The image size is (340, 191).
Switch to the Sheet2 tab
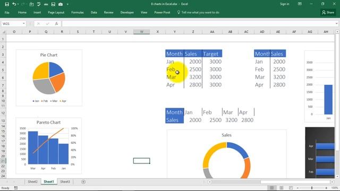coord(32,181)
